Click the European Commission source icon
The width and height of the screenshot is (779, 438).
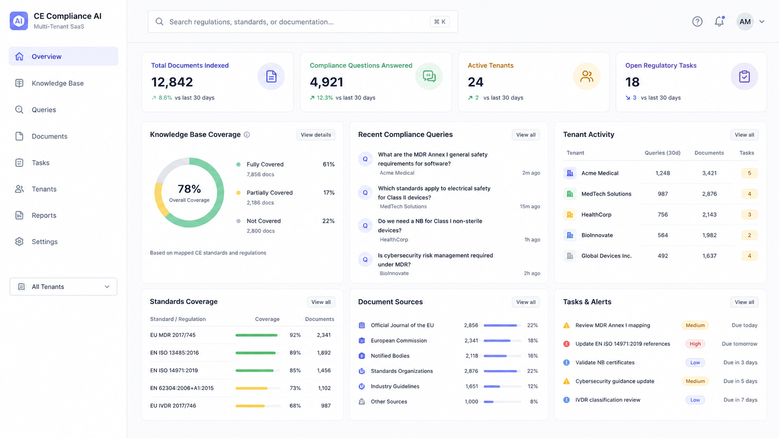362,341
